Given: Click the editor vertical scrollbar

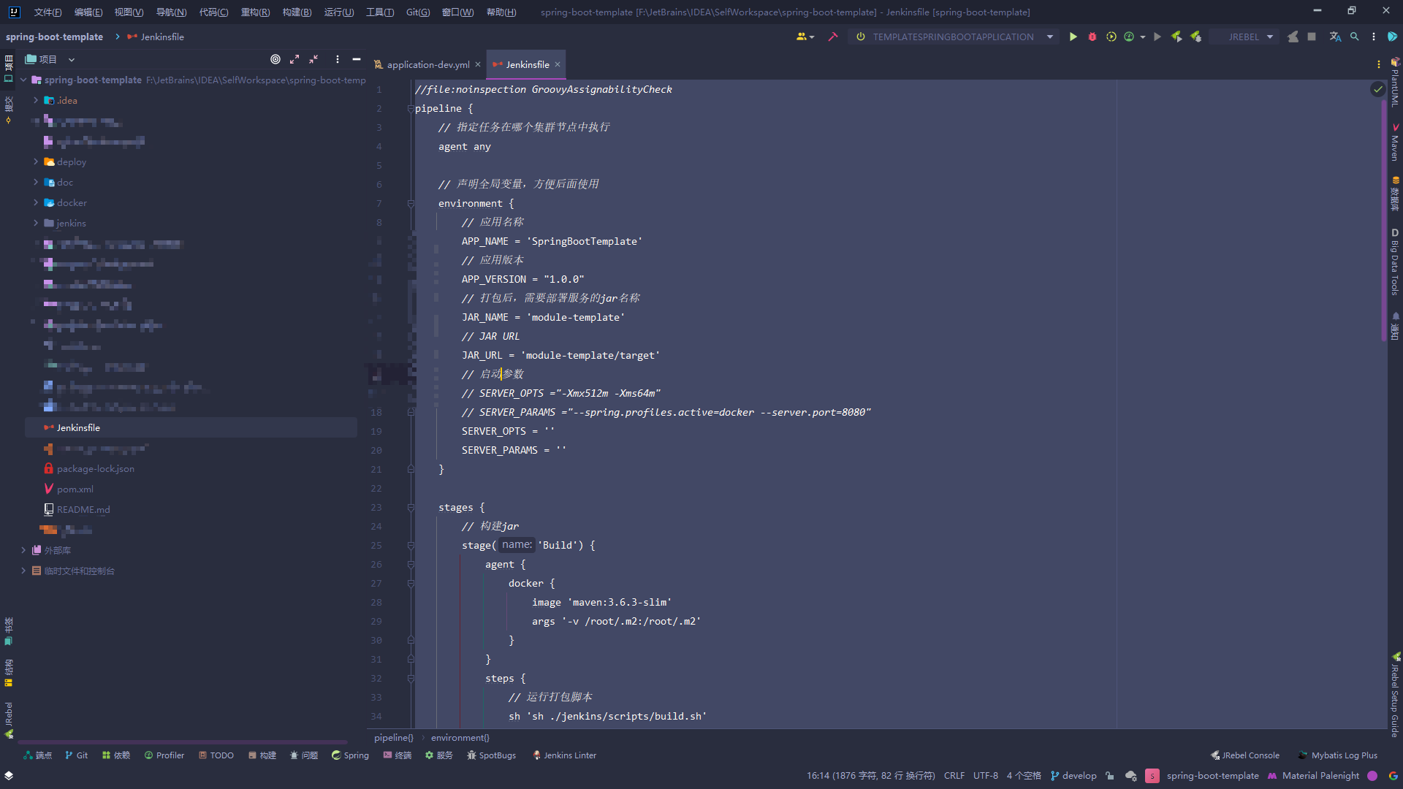Looking at the screenshot, I should coord(1384,219).
